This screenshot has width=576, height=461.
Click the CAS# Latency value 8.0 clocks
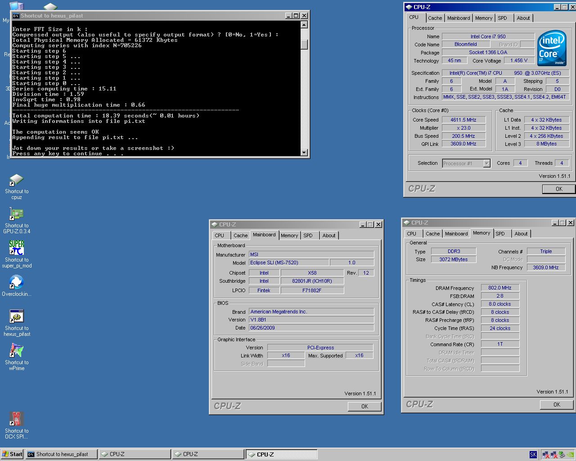[x=500, y=304]
